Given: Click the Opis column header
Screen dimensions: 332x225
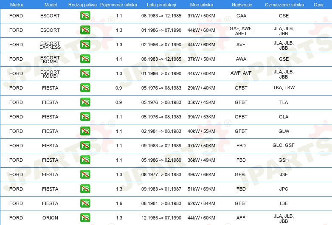Looking at the screenshot, I should point(318,5).
